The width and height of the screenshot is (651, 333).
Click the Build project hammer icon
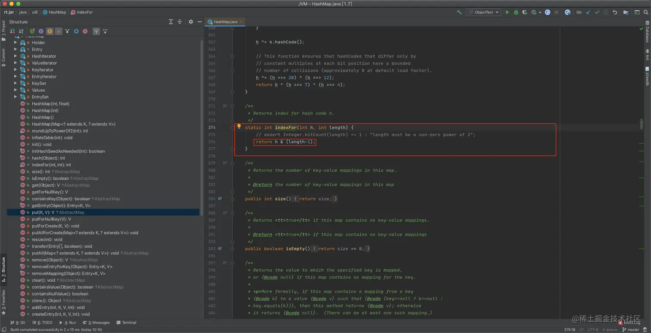(459, 12)
